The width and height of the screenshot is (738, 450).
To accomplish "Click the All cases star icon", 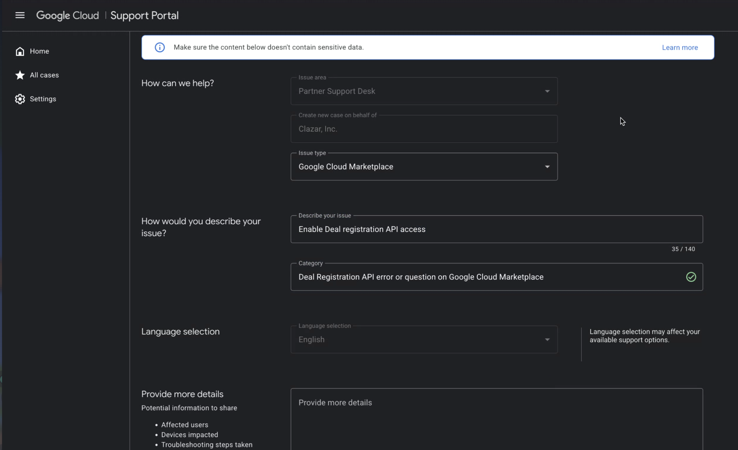I will (20, 75).
